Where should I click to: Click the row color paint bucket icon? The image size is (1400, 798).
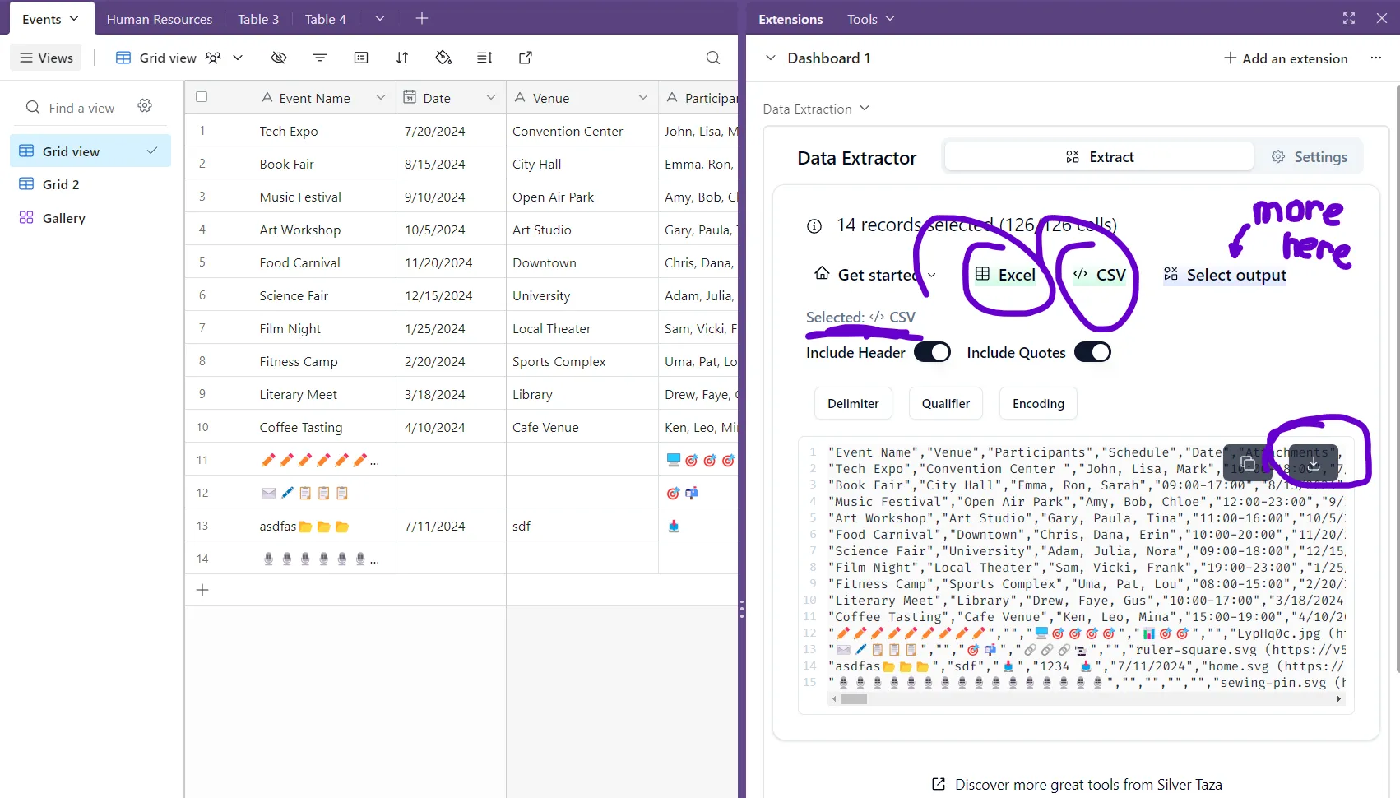coord(443,58)
